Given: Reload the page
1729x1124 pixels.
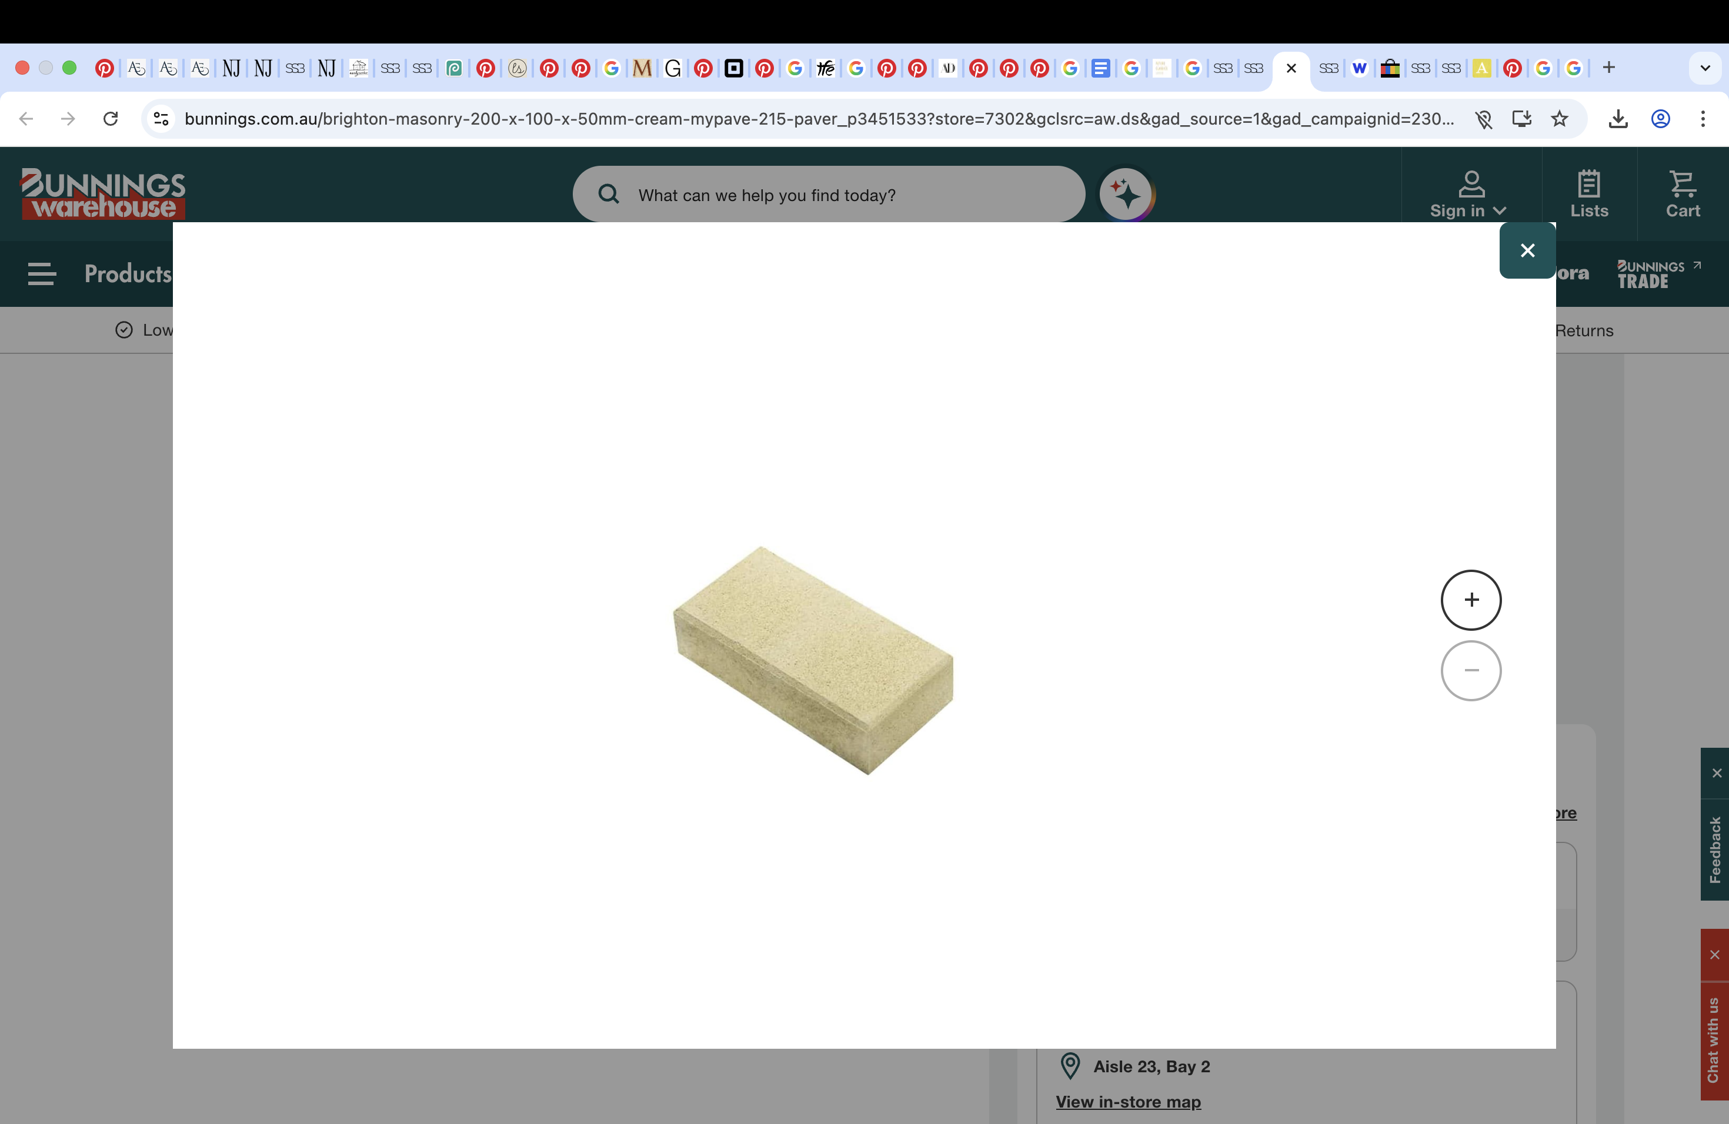Looking at the screenshot, I should (x=111, y=118).
